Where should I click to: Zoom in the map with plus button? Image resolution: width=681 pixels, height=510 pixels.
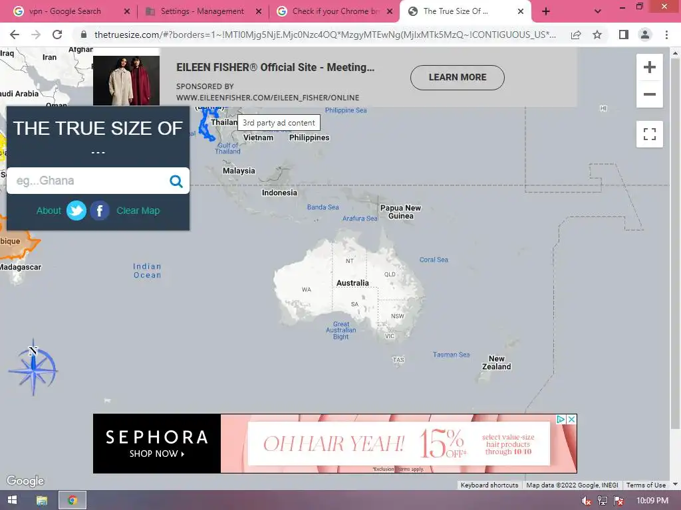649,67
